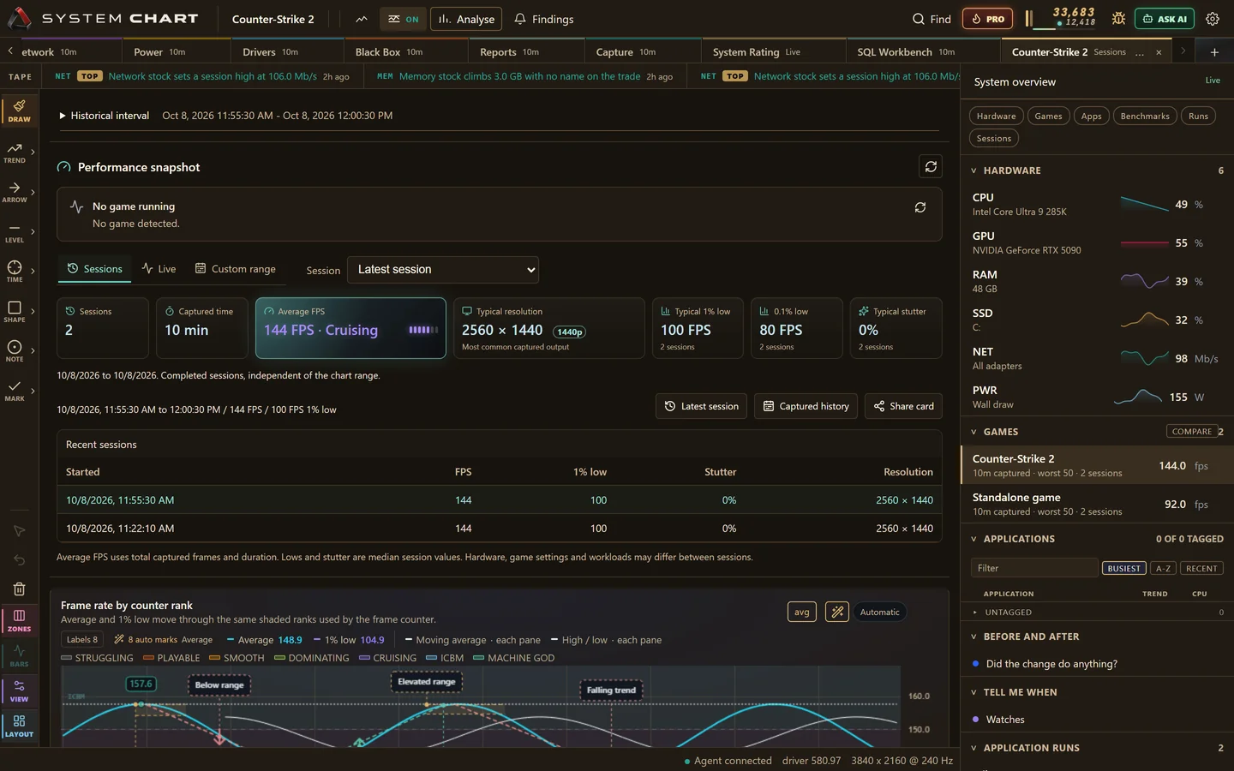Click the auto-marks magic wand button
Screen dimensions: 1234x771
[x=836, y=612]
